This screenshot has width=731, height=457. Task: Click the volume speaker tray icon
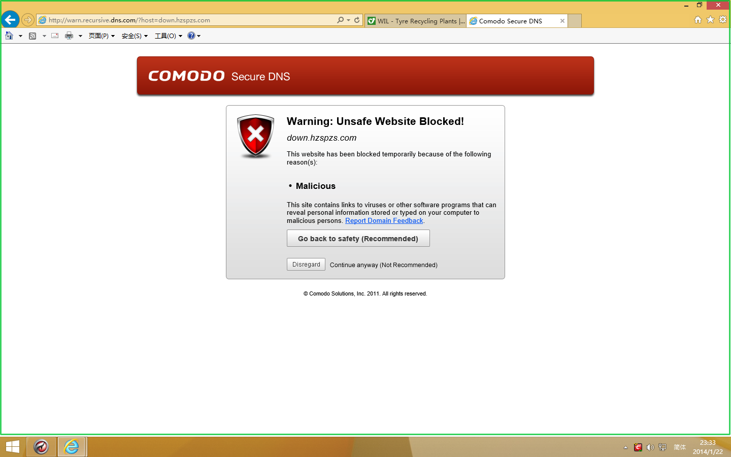(650, 447)
